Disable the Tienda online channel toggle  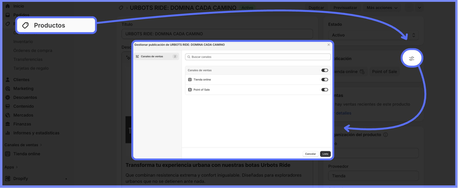coord(325,80)
